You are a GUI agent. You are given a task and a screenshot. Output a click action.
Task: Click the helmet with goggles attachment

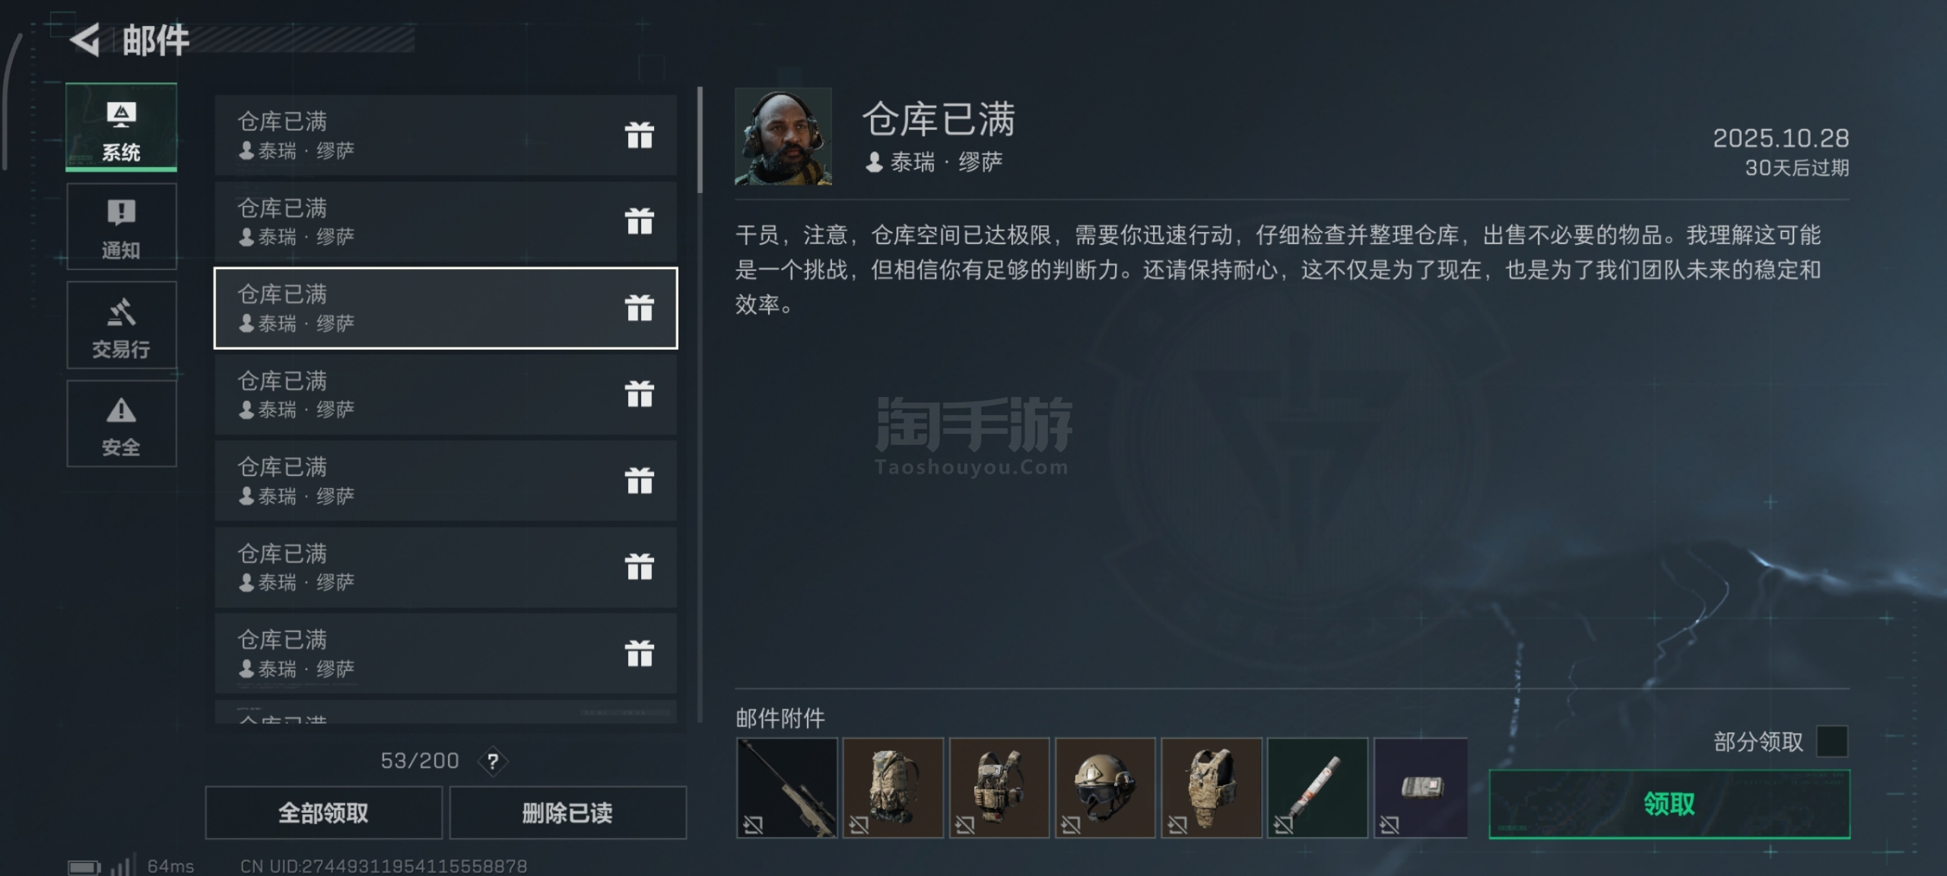(x=1105, y=788)
